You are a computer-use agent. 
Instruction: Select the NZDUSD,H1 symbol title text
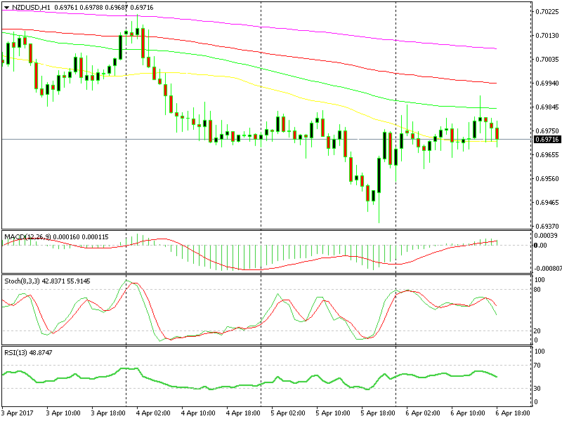[x=31, y=8]
